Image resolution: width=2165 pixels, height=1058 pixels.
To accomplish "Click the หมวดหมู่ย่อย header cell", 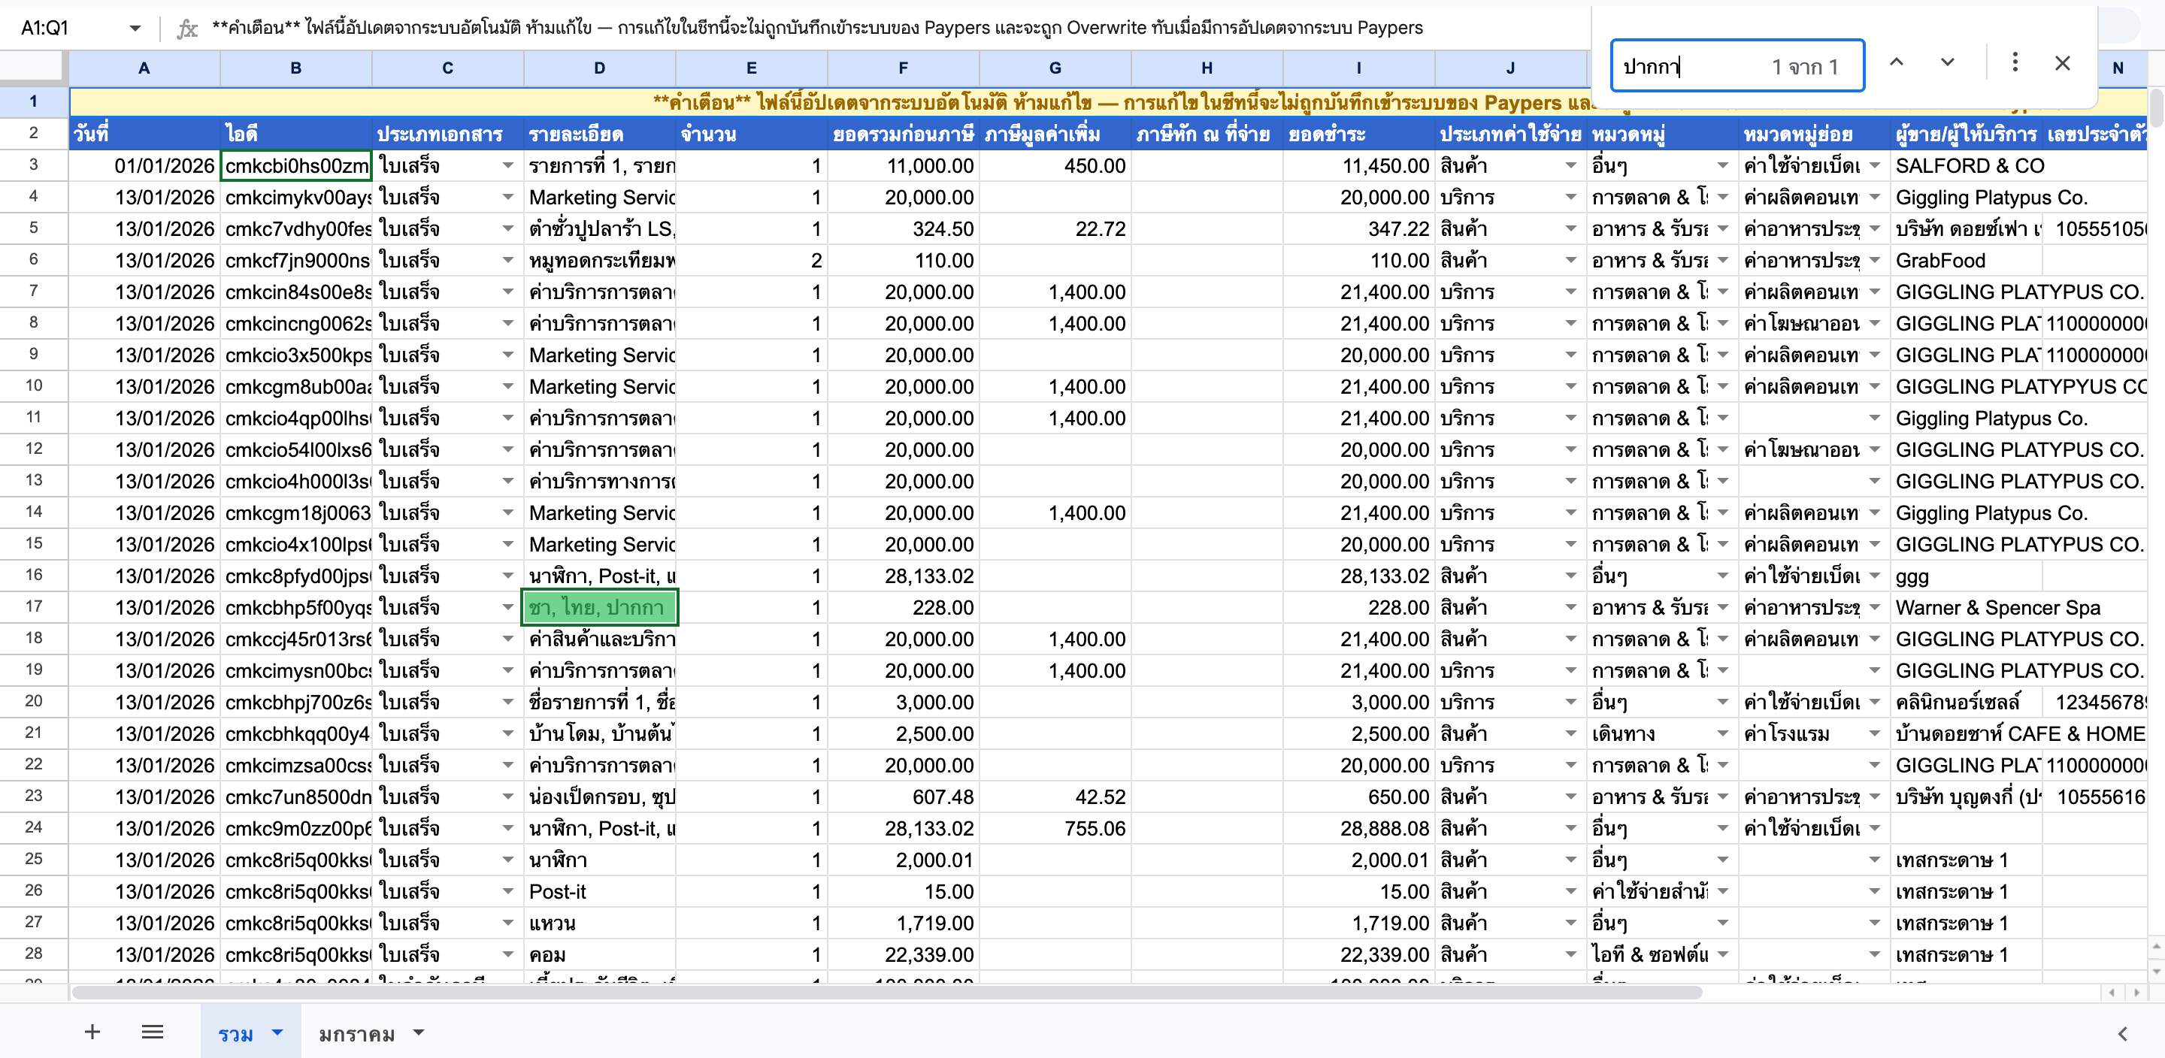I will pyautogui.click(x=1815, y=134).
